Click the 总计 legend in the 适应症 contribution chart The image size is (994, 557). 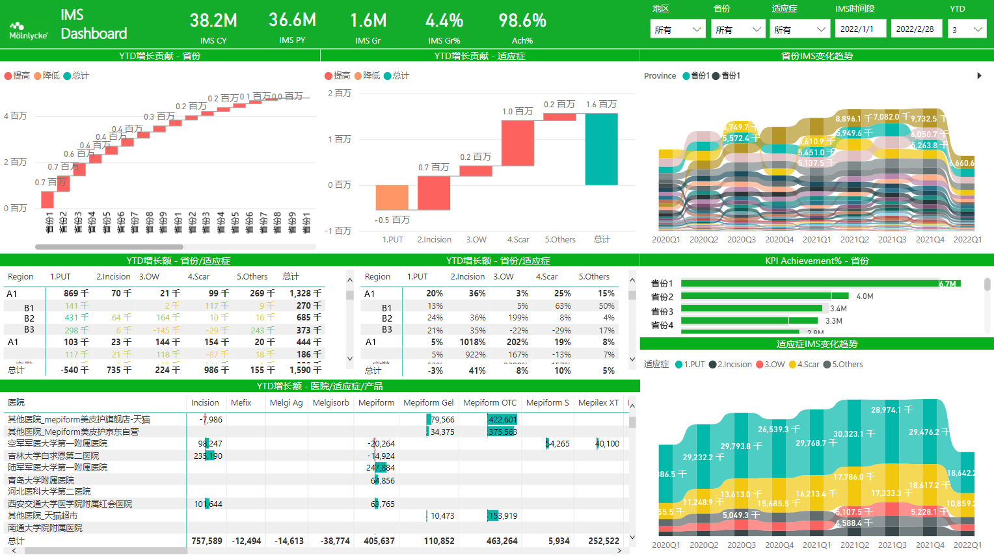pyautogui.click(x=397, y=75)
